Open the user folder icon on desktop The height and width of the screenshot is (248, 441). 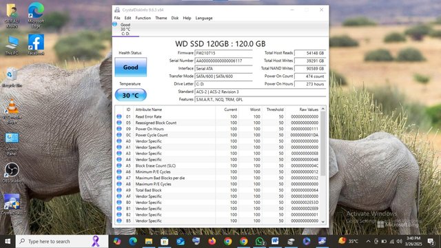pyautogui.click(x=12, y=15)
